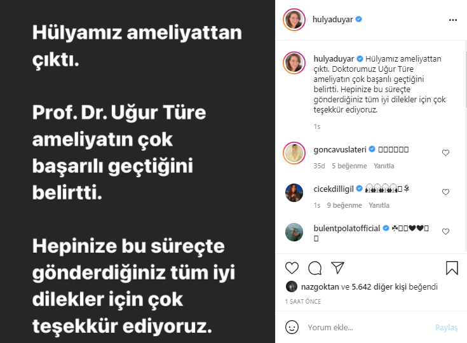Open cicekdilligil's profile picture
Image resolution: width=467 pixels, height=343 pixels.
(x=294, y=192)
